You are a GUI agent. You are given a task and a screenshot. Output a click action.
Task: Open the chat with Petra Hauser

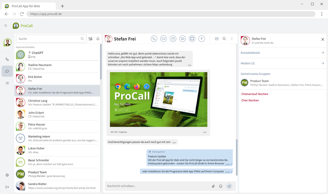tap(57, 126)
